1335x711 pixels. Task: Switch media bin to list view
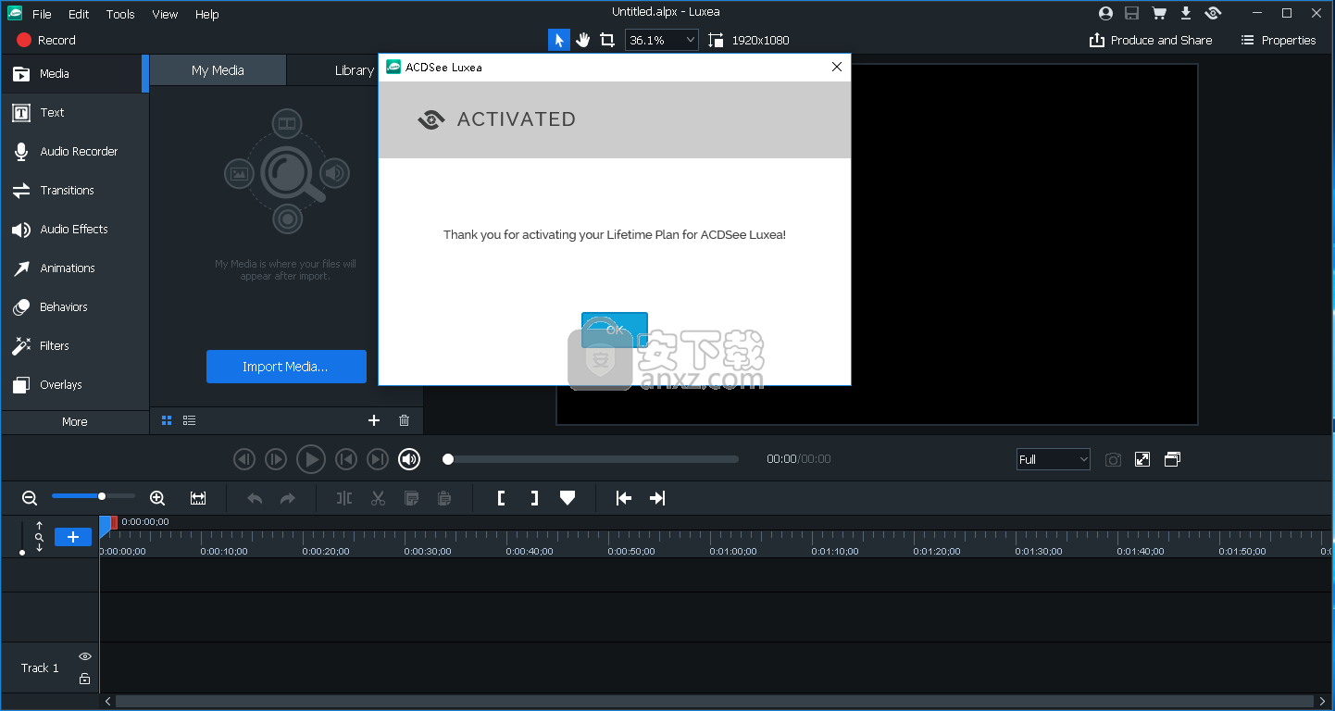(190, 420)
